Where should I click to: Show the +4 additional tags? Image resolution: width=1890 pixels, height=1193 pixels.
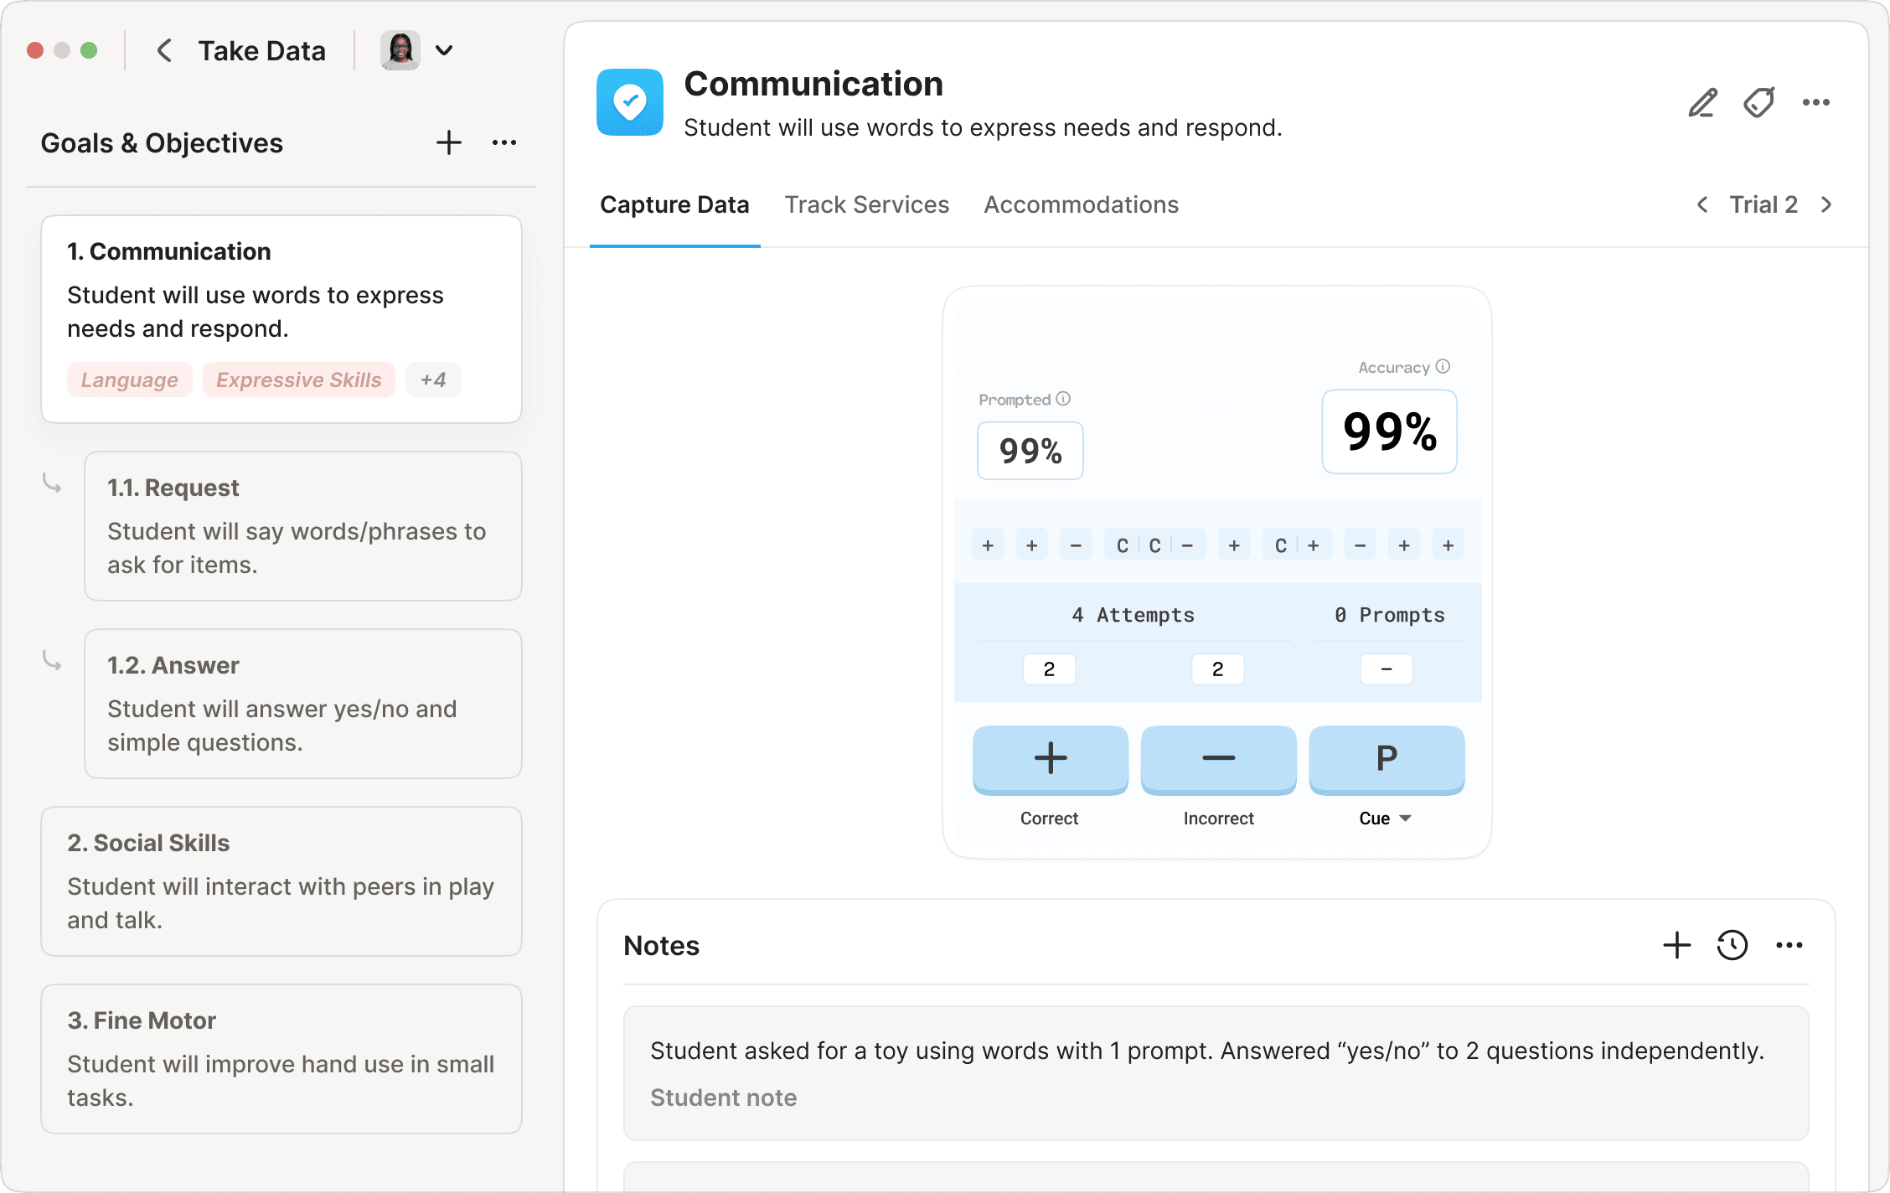433,380
